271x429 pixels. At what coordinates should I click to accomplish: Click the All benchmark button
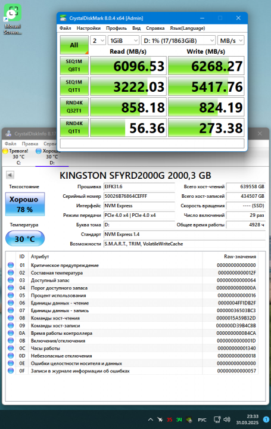click(x=74, y=45)
